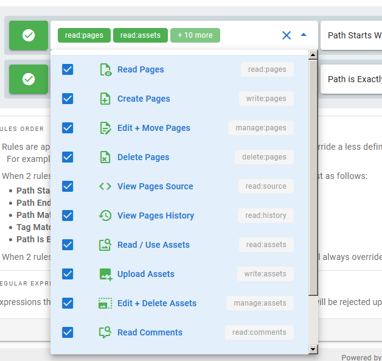Click the + 10 more chip

(195, 35)
